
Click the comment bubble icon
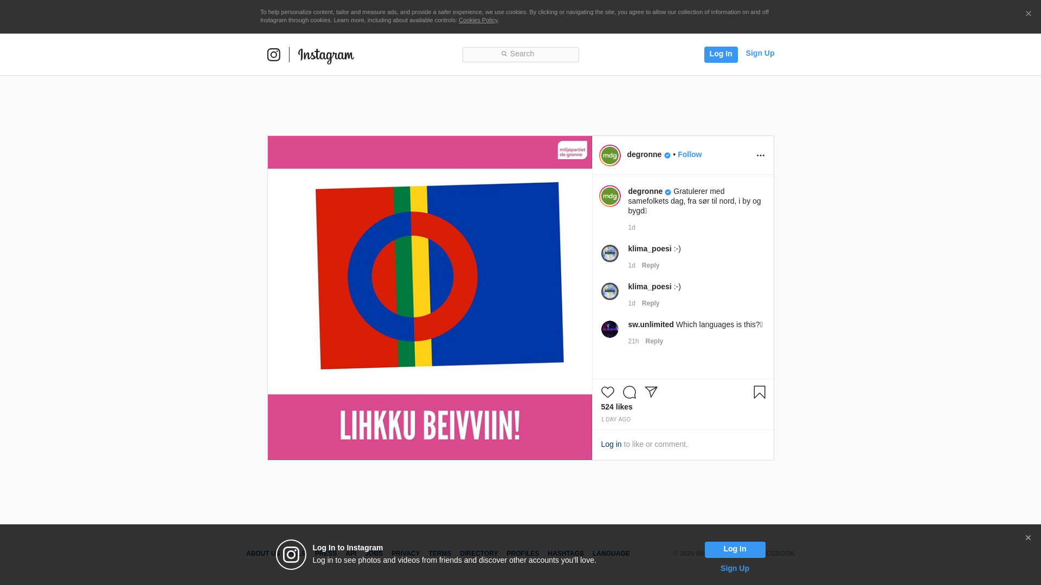(x=629, y=392)
